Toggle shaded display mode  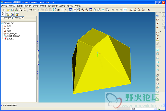click(x=125, y=10)
